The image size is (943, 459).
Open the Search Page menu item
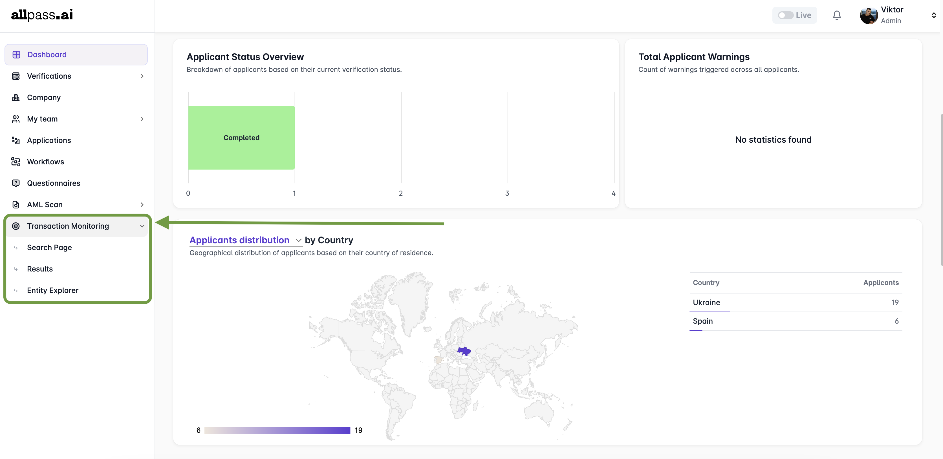coord(49,248)
